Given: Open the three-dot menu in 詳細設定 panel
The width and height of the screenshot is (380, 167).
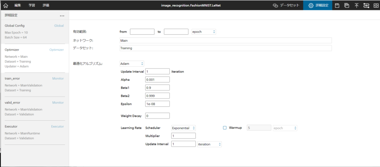Looking at the screenshot, I should 62,16.
